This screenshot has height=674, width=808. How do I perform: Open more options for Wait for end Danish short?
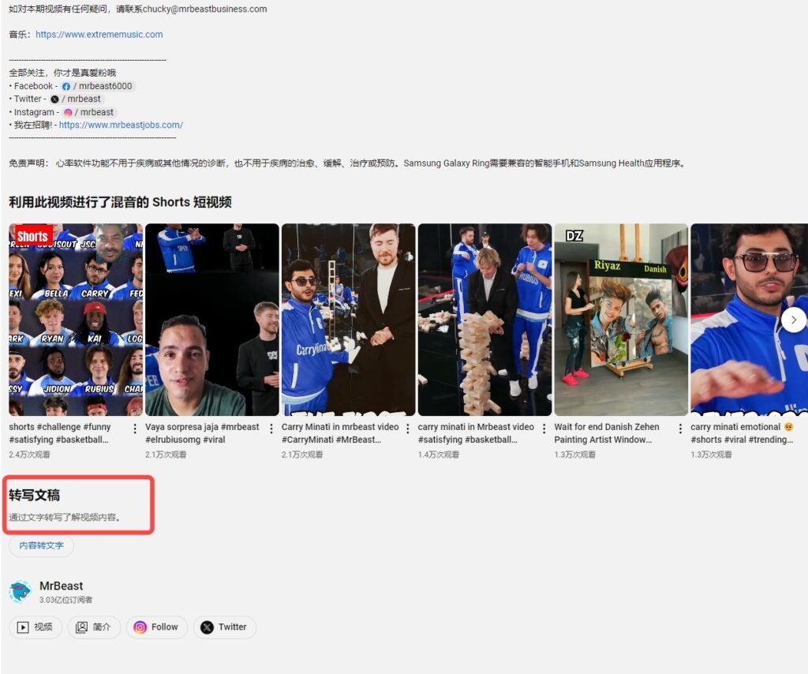pos(680,429)
